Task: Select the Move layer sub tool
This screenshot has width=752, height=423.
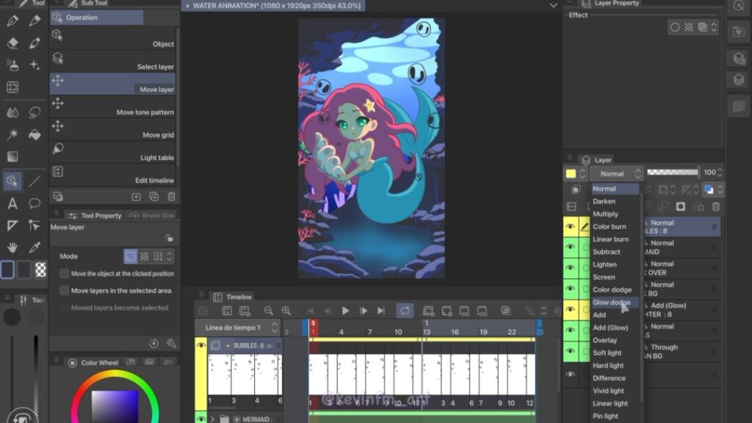Action: (112, 84)
